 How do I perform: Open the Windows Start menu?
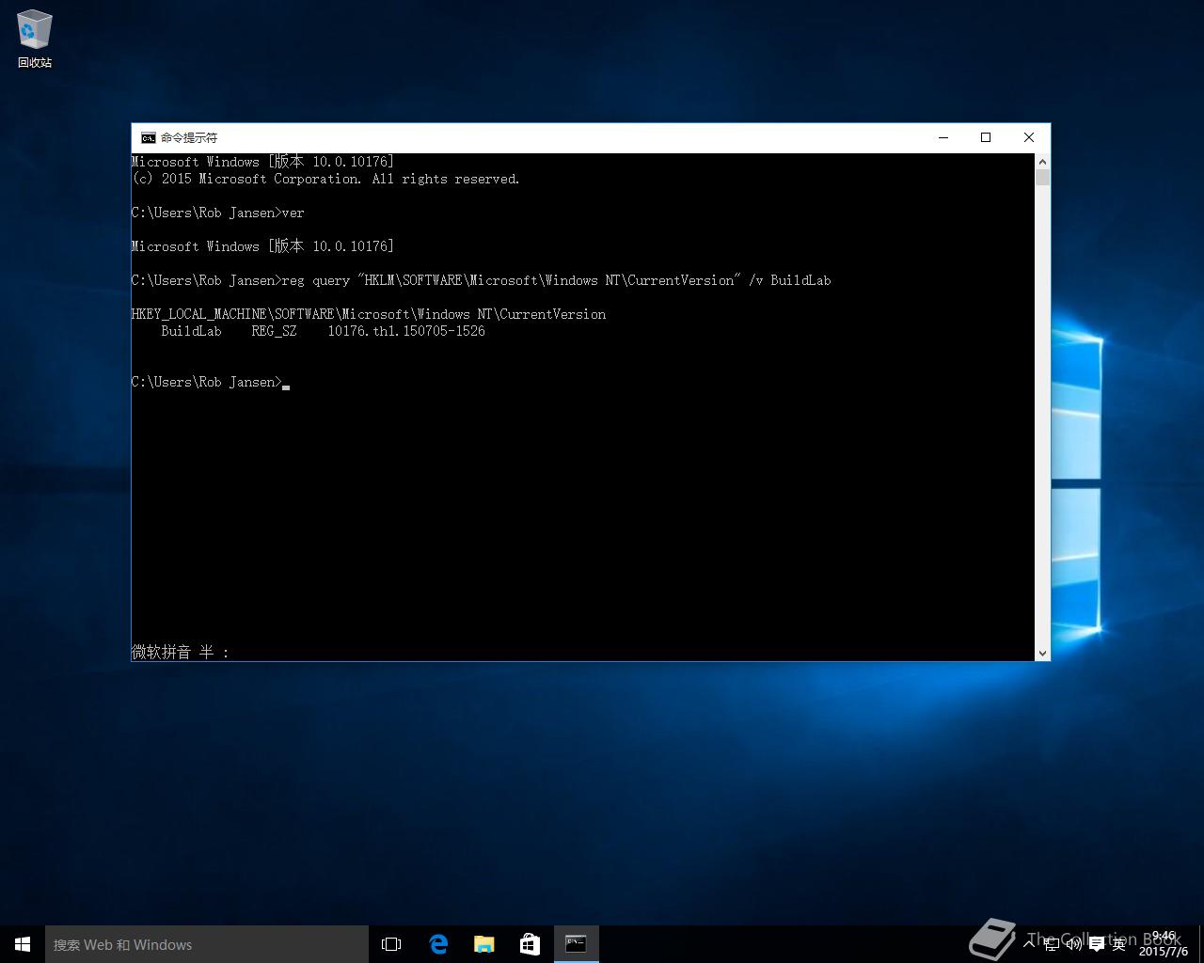coord(23,944)
